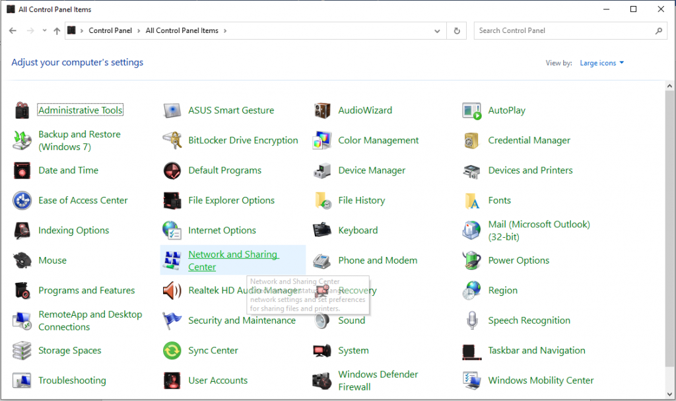This screenshot has width=676, height=401.
Task: Click the Fonts folder icon
Action: click(x=472, y=200)
